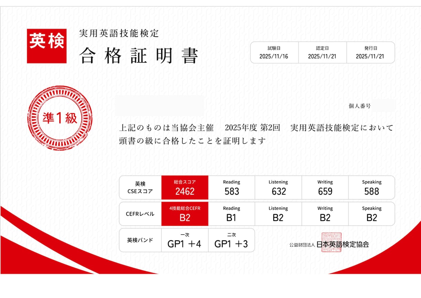Select the heading 実用英語技能検定

pyautogui.click(x=119, y=33)
